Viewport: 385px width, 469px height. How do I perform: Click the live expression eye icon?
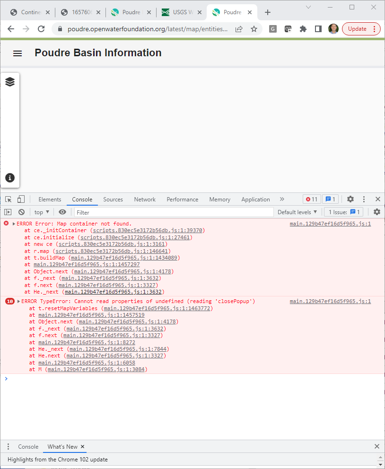(62, 212)
